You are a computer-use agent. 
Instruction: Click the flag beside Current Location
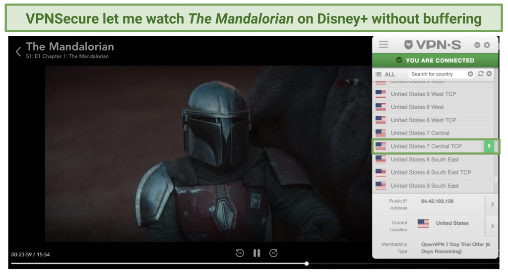coord(423,223)
